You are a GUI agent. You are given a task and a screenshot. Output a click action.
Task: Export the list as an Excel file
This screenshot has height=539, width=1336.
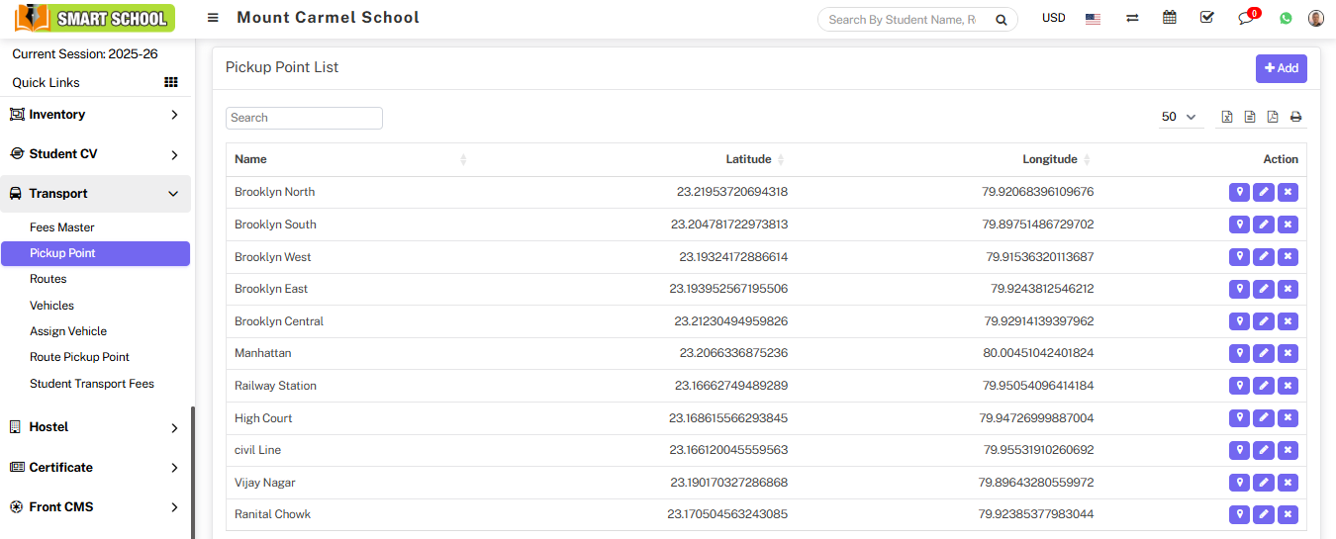[1227, 117]
